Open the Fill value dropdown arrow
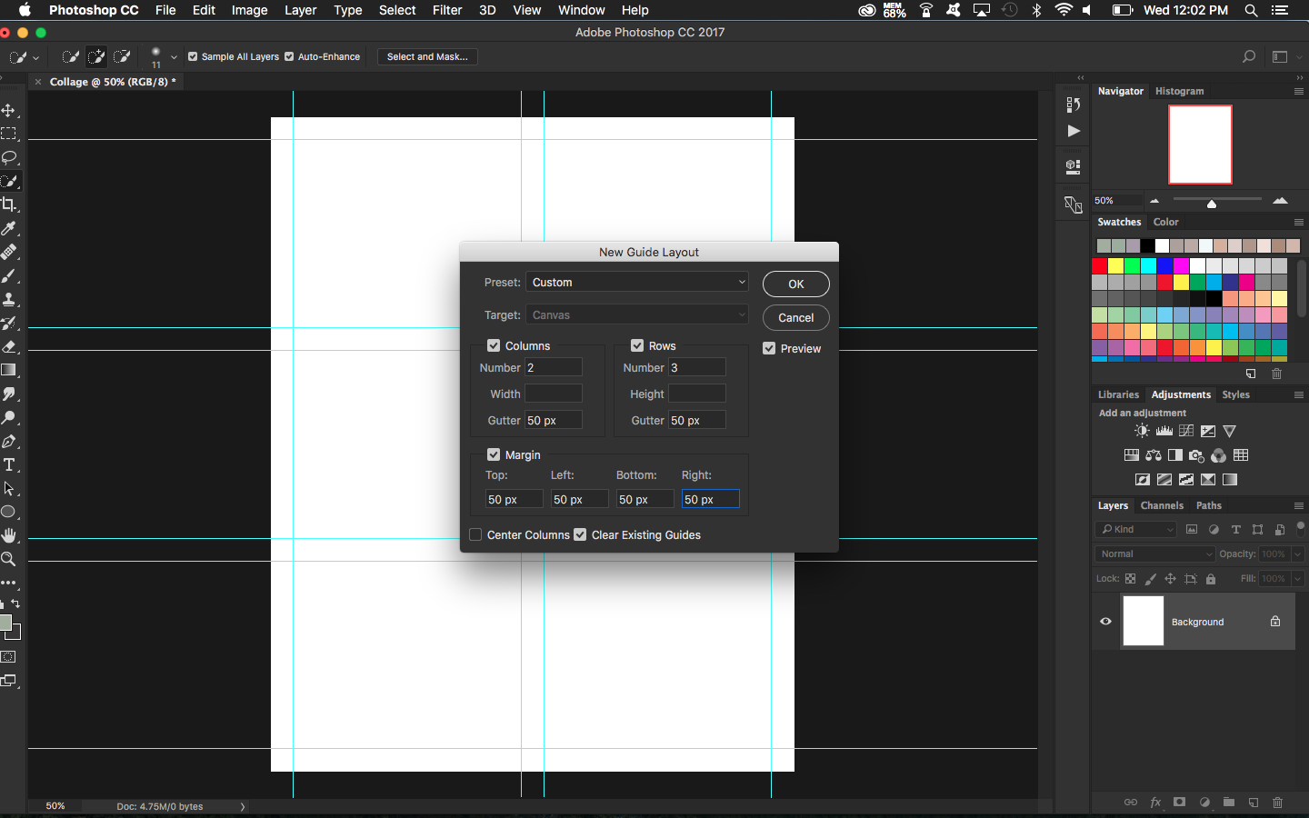 [1298, 578]
